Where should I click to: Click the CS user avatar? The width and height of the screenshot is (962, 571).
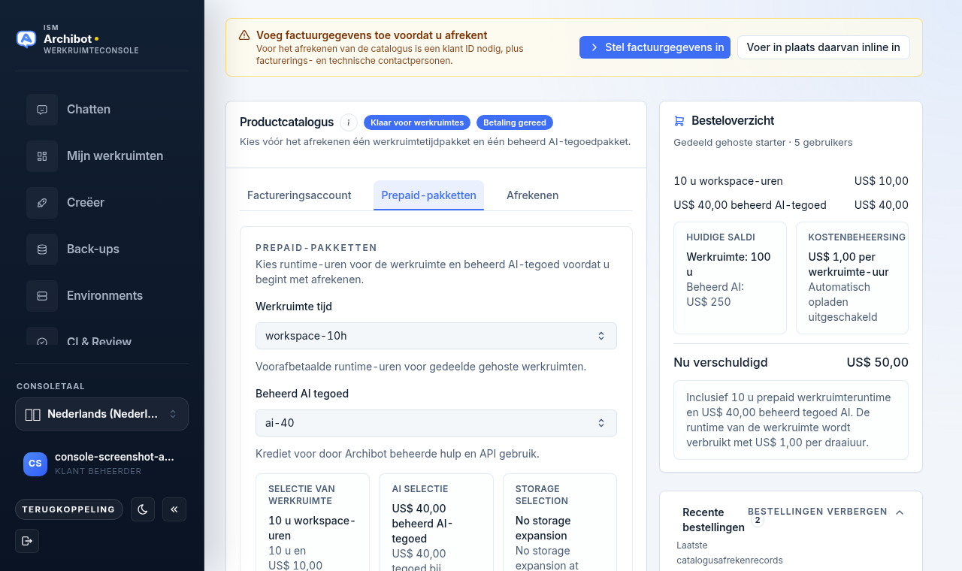point(35,464)
